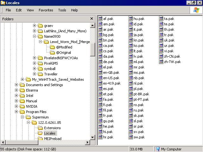This screenshot has width=203, height=152.
Task: Click the en-GB.pak file icon
Action: click(100, 73)
